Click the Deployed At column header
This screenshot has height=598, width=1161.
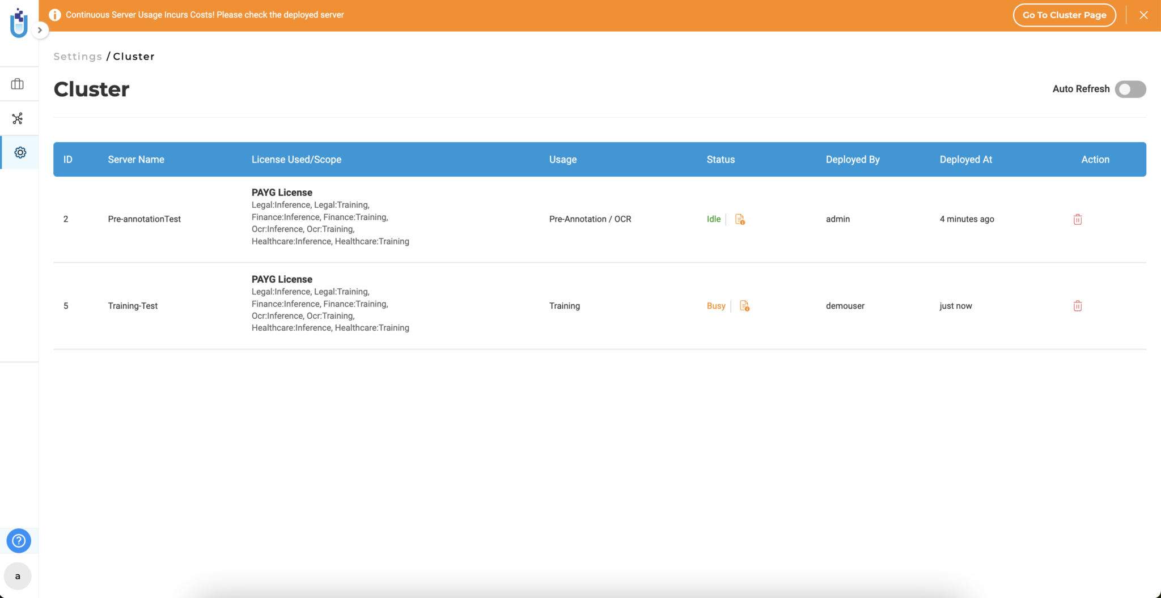coord(965,160)
